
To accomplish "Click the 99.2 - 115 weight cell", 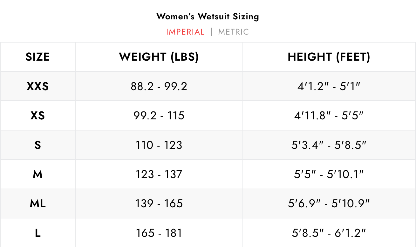I will tap(159, 116).
